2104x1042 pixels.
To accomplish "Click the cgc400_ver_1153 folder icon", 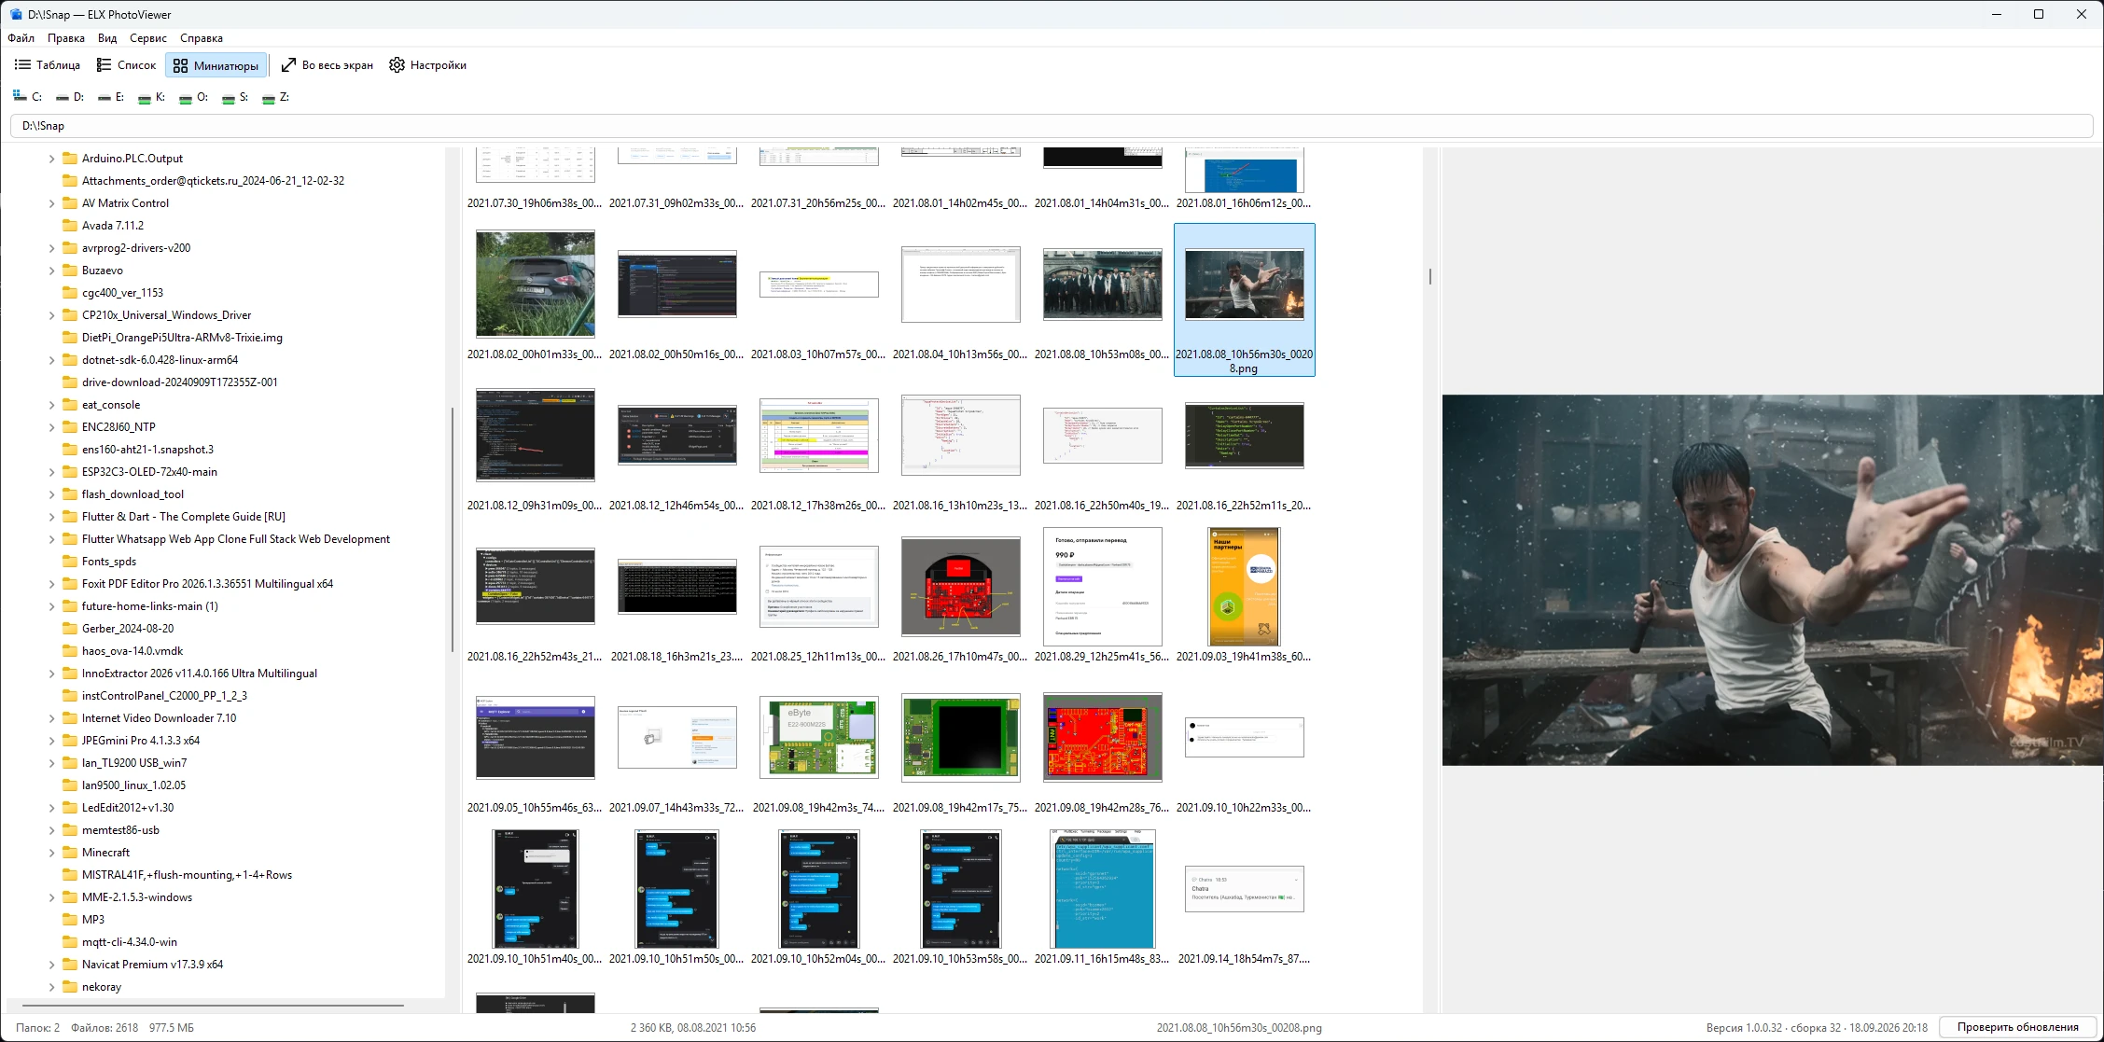I will point(70,293).
